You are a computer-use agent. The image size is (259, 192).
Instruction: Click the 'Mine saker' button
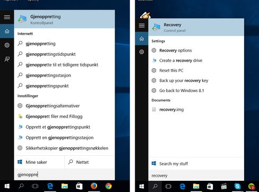pos(39,162)
